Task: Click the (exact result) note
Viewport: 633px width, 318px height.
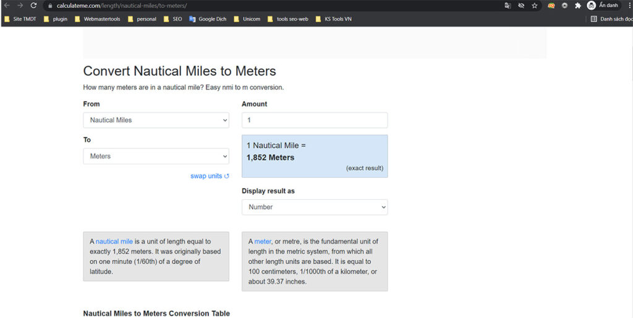Action: coord(365,168)
